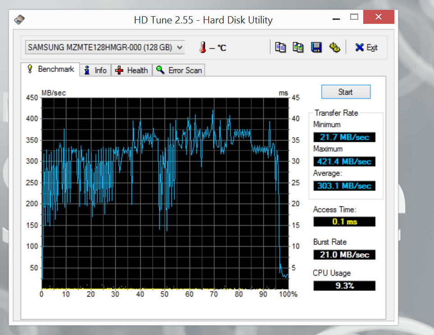
Task: Click the Exit button
Action: pyautogui.click(x=366, y=48)
